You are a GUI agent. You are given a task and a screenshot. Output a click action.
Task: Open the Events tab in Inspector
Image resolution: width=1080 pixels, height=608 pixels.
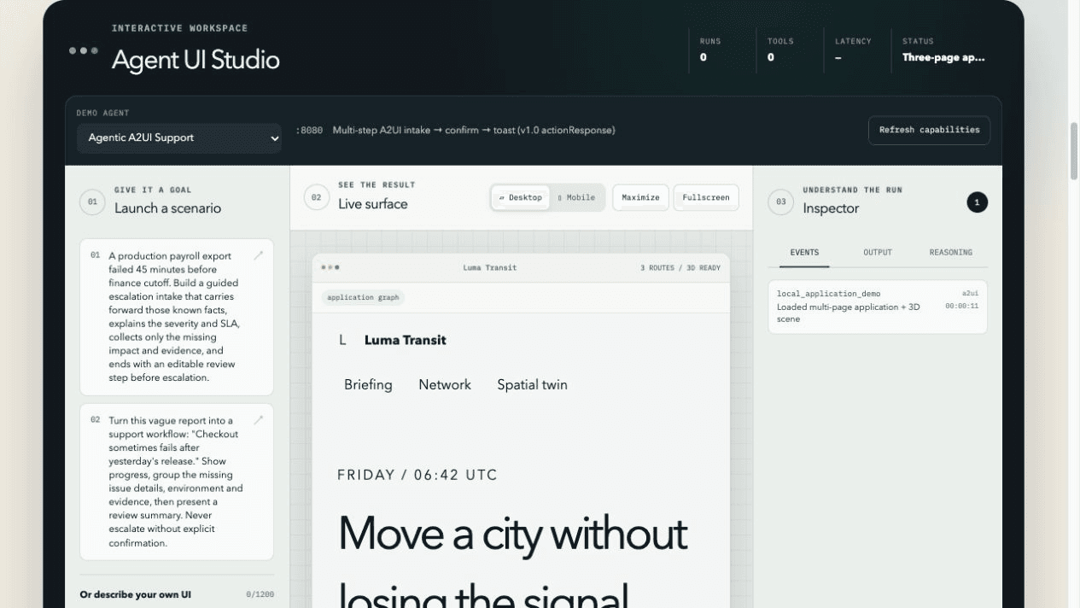click(804, 253)
